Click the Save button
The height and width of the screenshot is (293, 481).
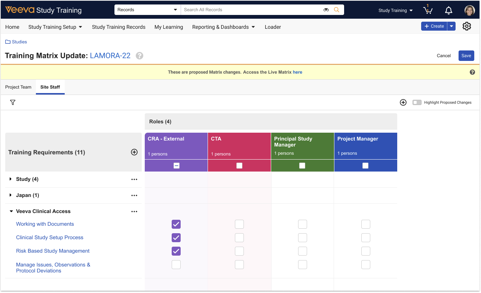pos(466,56)
